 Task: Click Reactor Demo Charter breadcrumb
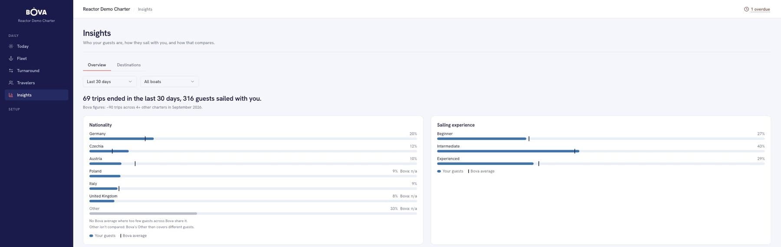106,9
